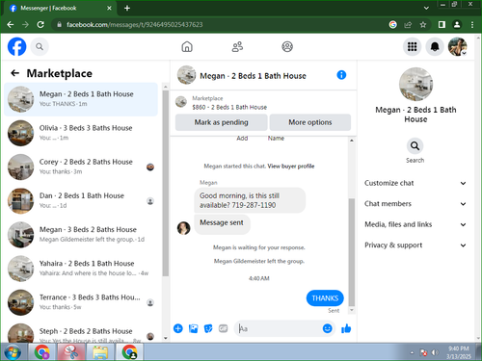Open more actions with the blue plus icon
This screenshot has width=482, height=361.
[178, 328]
